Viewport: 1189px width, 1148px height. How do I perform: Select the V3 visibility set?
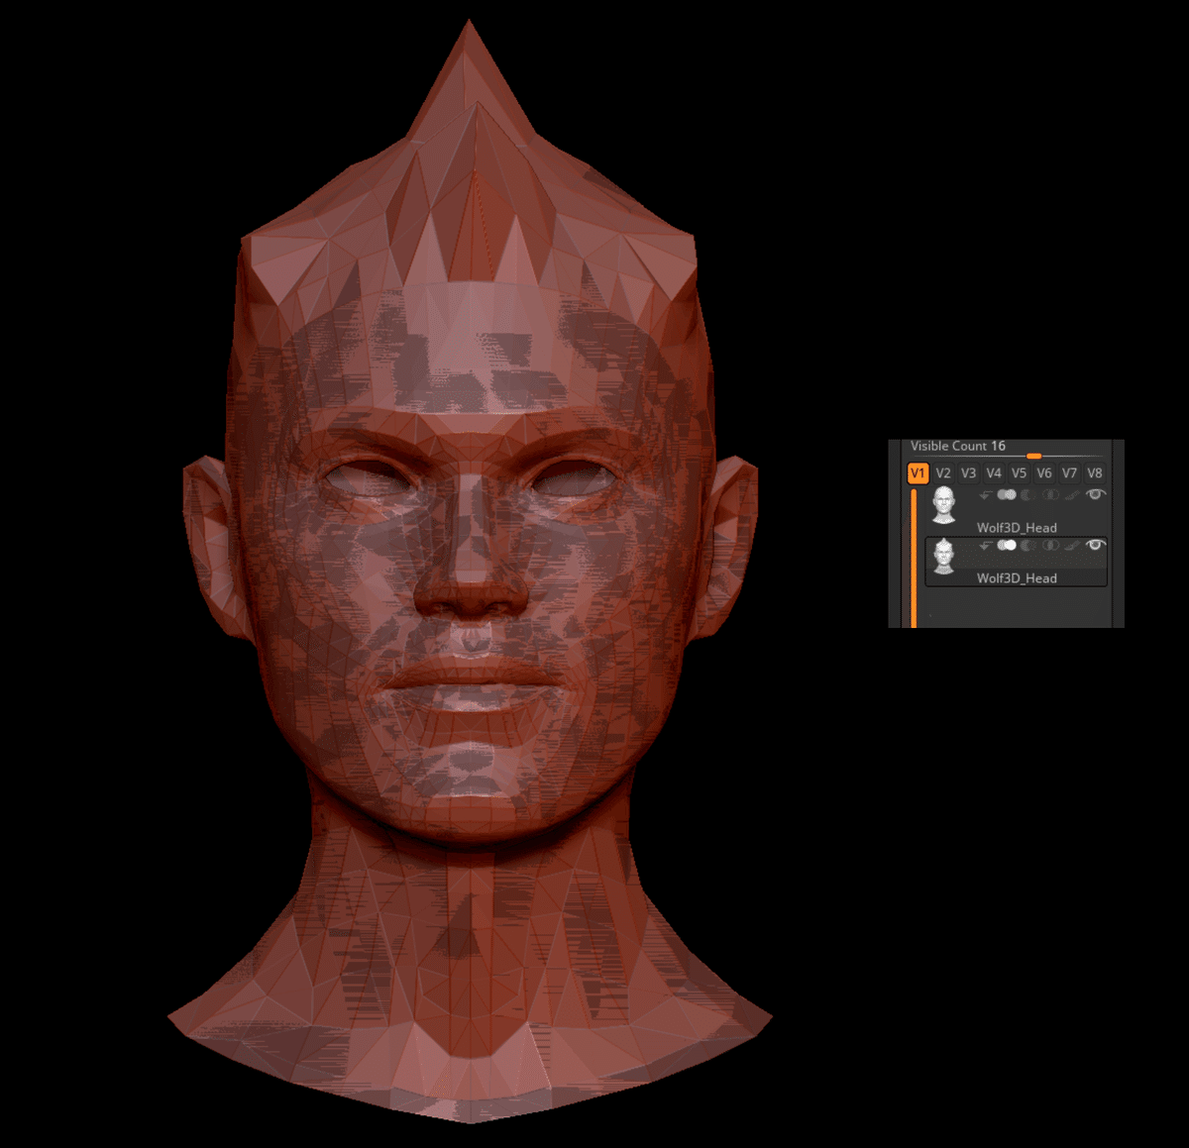pyautogui.click(x=968, y=473)
